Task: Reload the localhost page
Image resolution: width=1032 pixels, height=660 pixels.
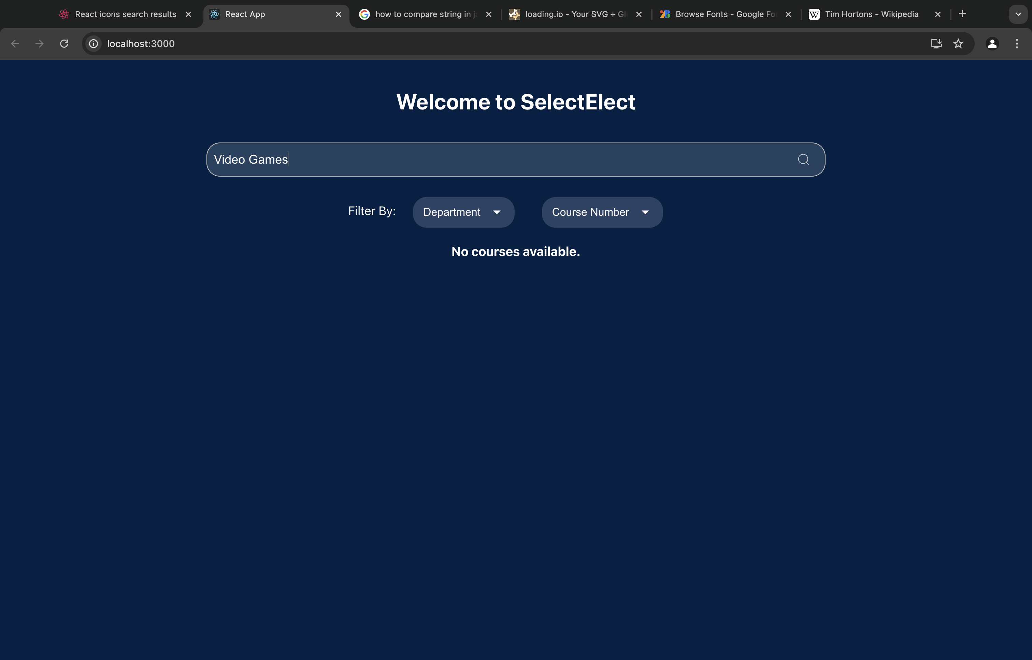Action: click(64, 44)
